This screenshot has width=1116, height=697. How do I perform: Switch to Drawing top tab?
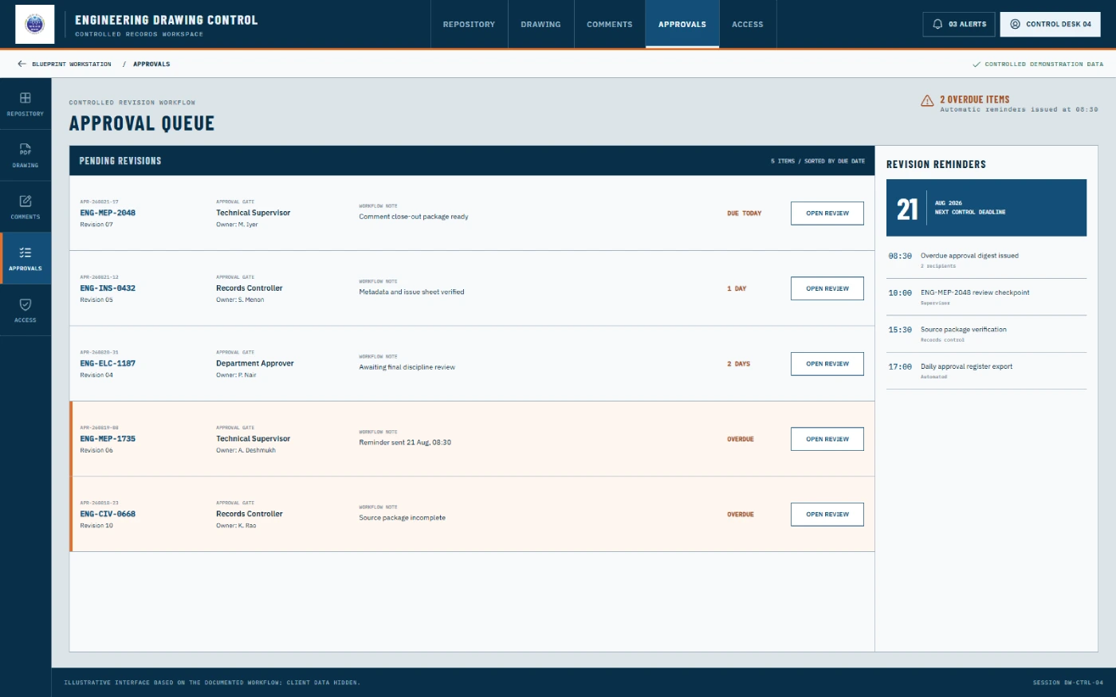pyautogui.click(x=540, y=25)
